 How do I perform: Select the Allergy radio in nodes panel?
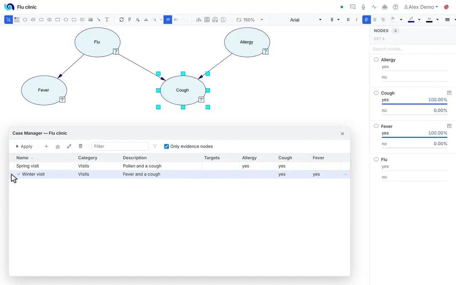point(376,59)
